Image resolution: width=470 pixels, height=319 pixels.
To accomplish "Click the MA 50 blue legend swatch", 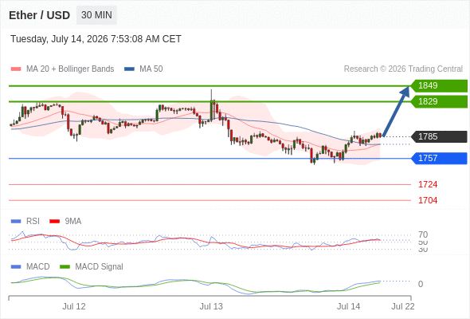I will (x=129, y=69).
